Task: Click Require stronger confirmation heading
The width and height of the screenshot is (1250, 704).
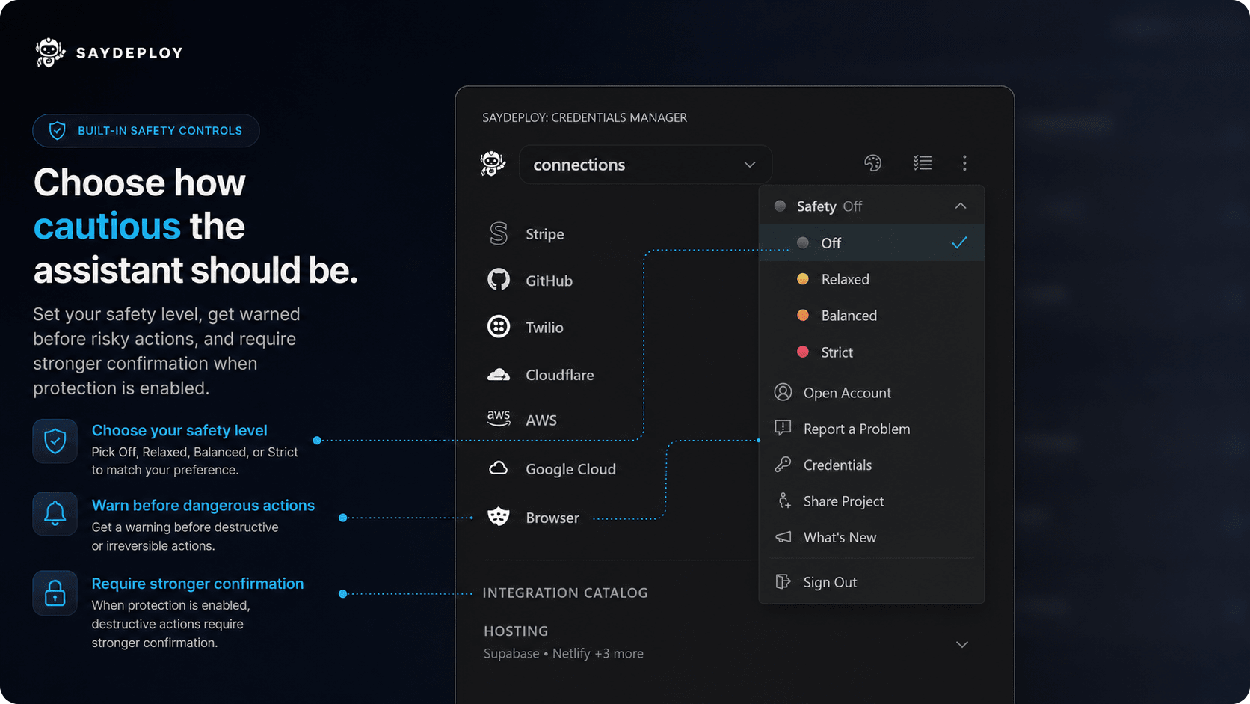Action: [197, 584]
